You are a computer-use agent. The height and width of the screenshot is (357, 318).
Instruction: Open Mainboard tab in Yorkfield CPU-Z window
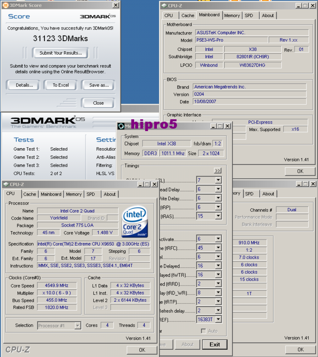51,194
